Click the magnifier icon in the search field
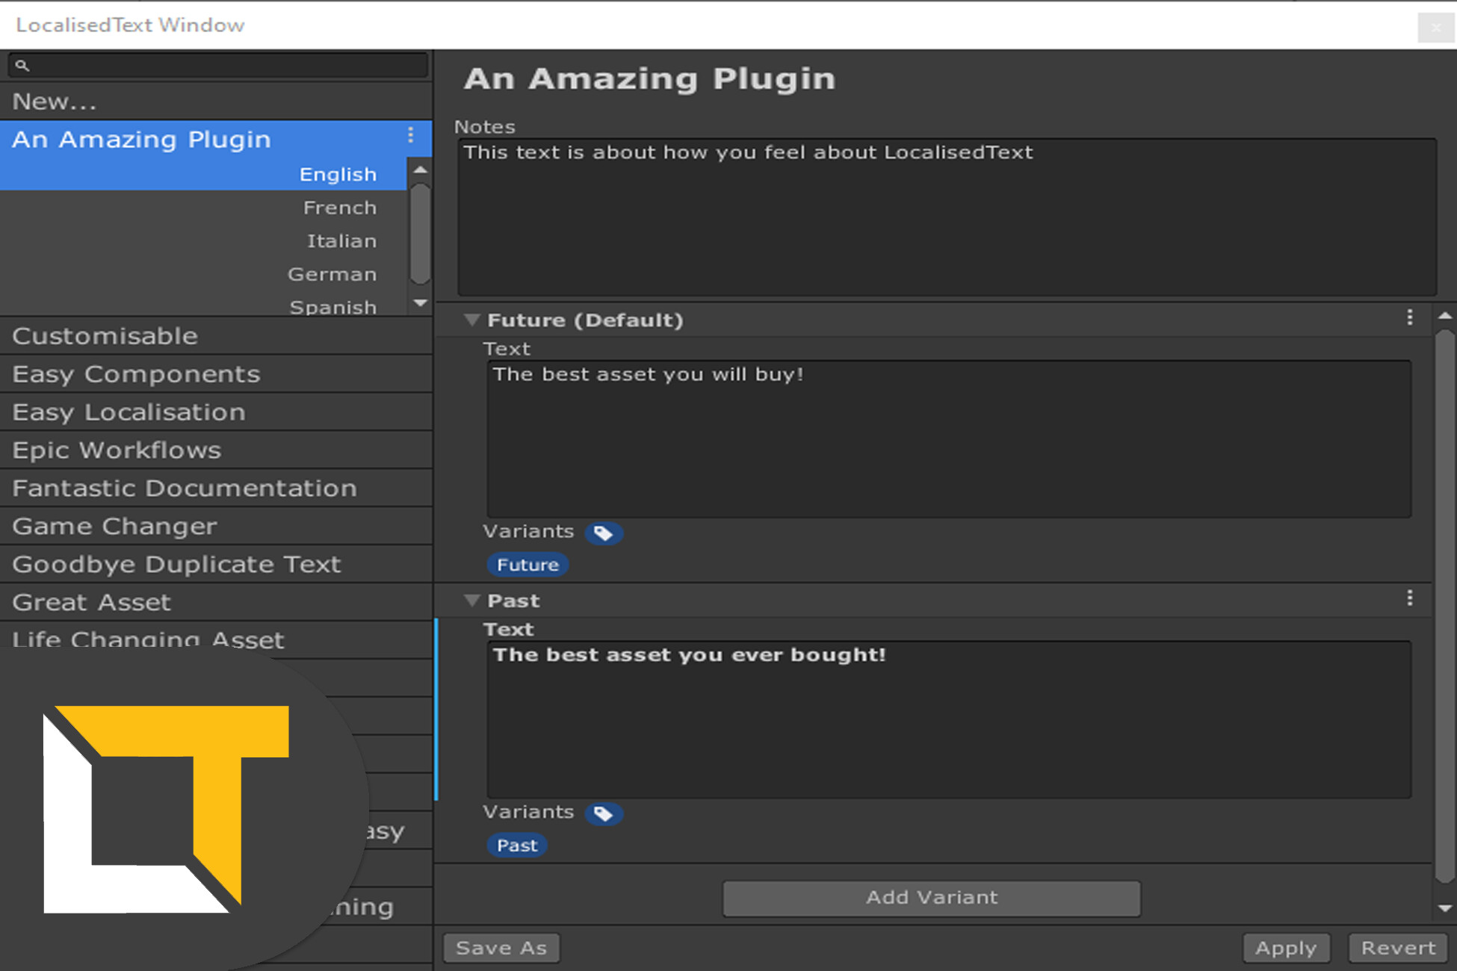Image resolution: width=1457 pixels, height=971 pixels. pos(24,65)
